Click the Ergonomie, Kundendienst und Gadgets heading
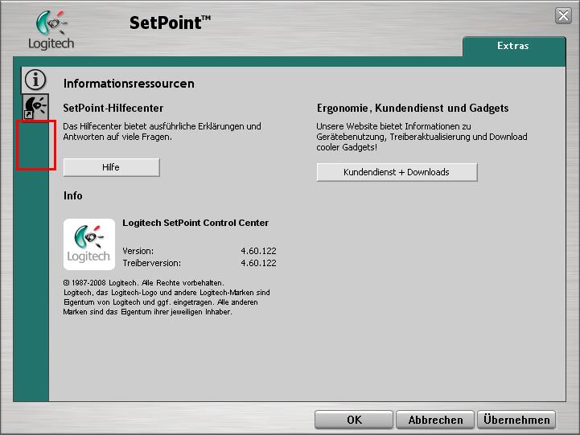The image size is (580, 435). pyautogui.click(x=413, y=109)
